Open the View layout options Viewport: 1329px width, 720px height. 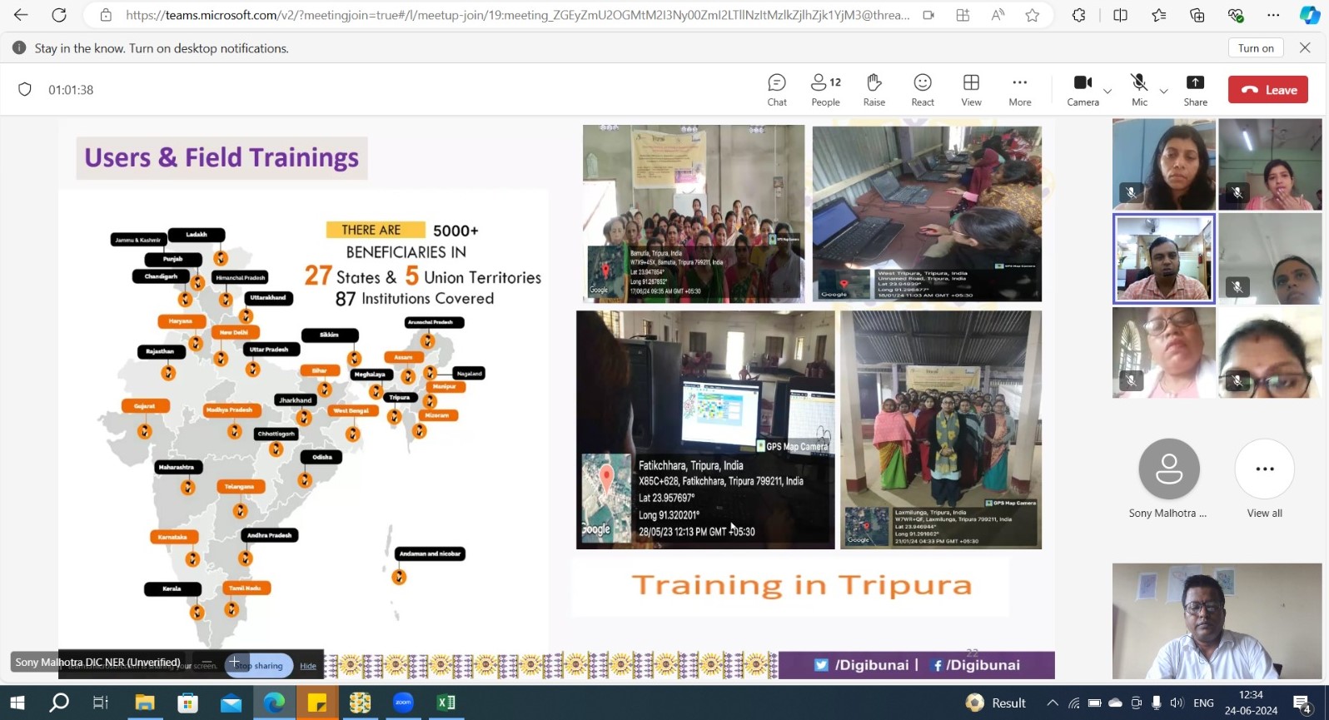pos(971,90)
